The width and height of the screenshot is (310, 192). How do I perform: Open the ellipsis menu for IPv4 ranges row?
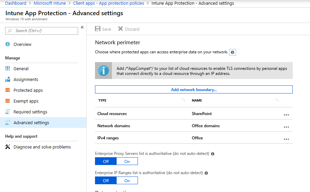[x=286, y=139]
